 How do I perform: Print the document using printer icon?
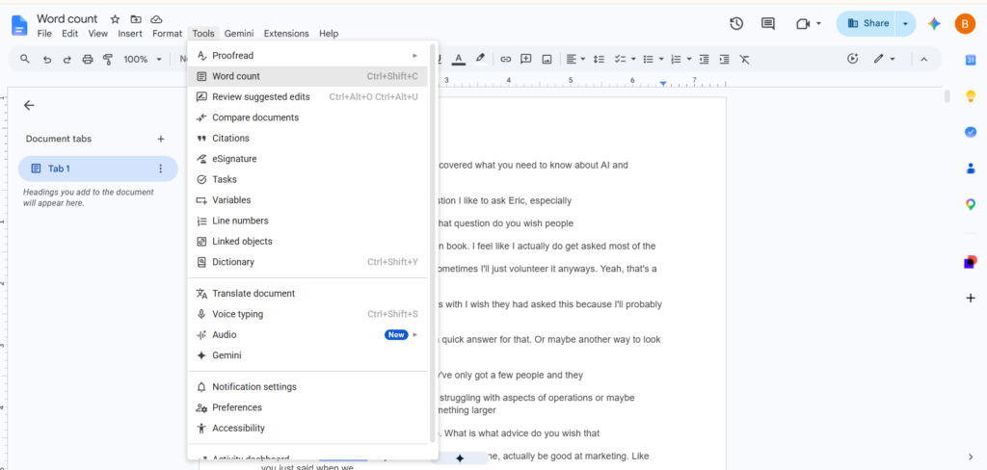pos(88,59)
